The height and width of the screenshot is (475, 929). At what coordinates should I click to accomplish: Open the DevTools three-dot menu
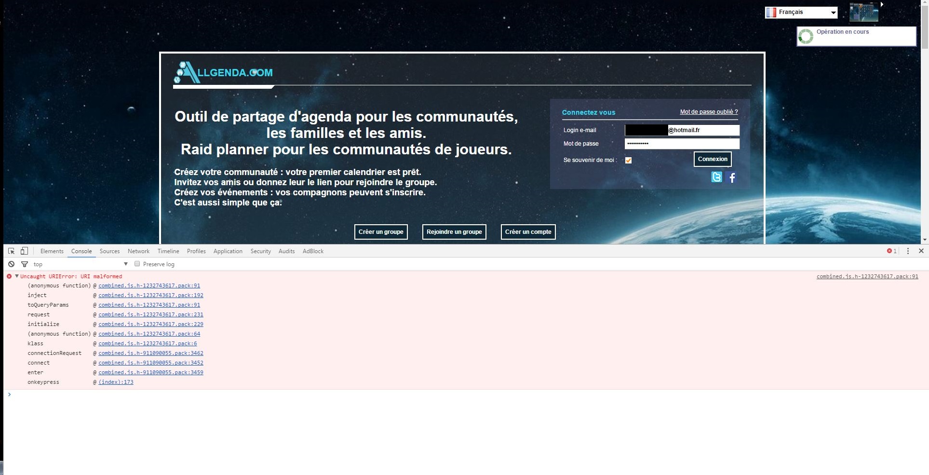pyautogui.click(x=908, y=251)
